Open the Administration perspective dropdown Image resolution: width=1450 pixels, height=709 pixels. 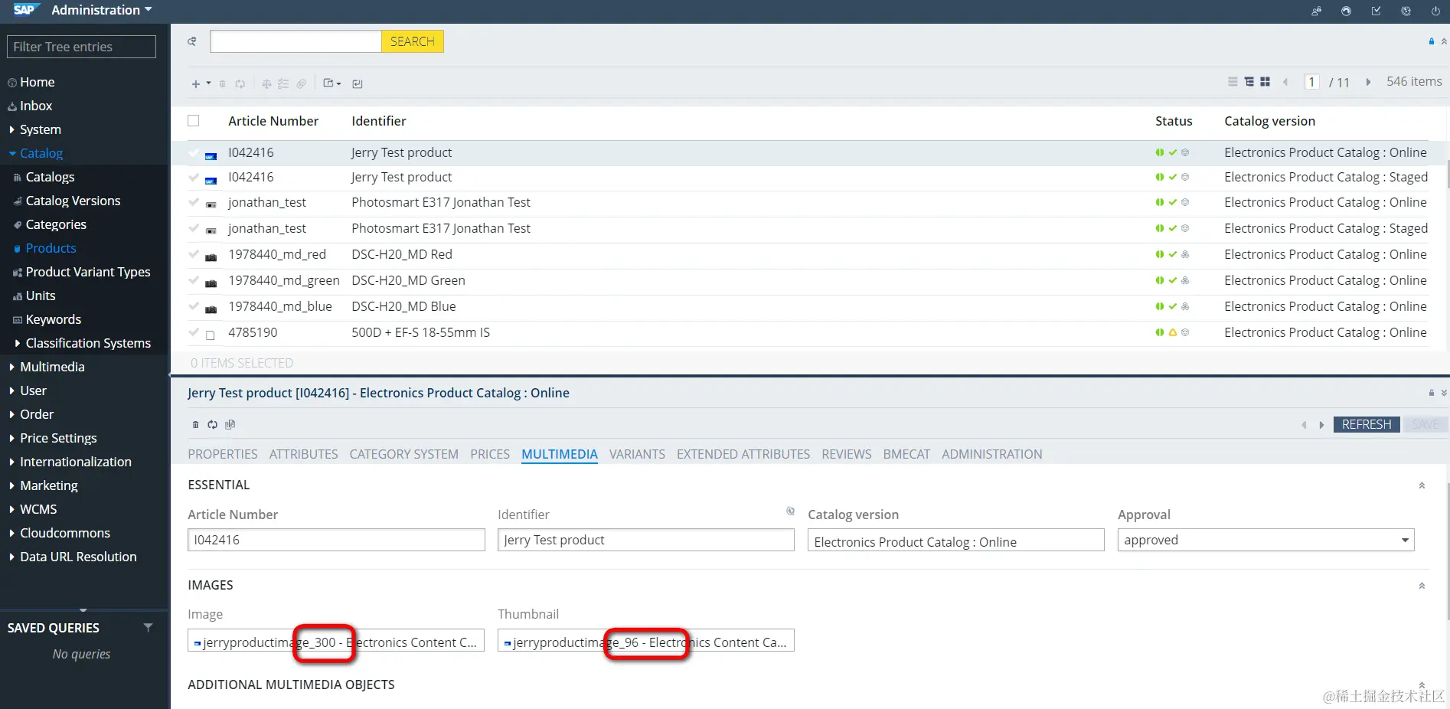102,10
